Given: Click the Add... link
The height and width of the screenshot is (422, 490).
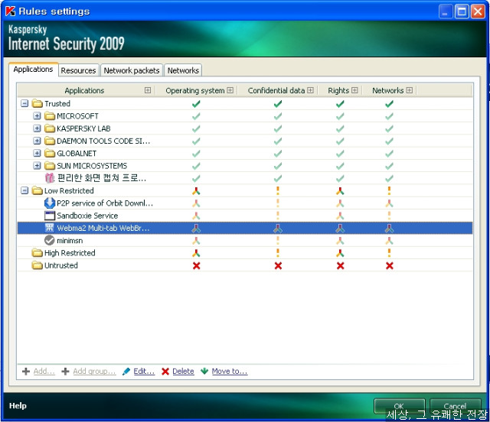Looking at the screenshot, I should (44, 371).
